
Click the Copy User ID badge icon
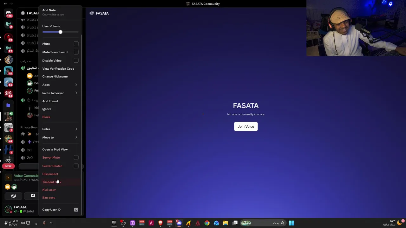click(x=76, y=210)
